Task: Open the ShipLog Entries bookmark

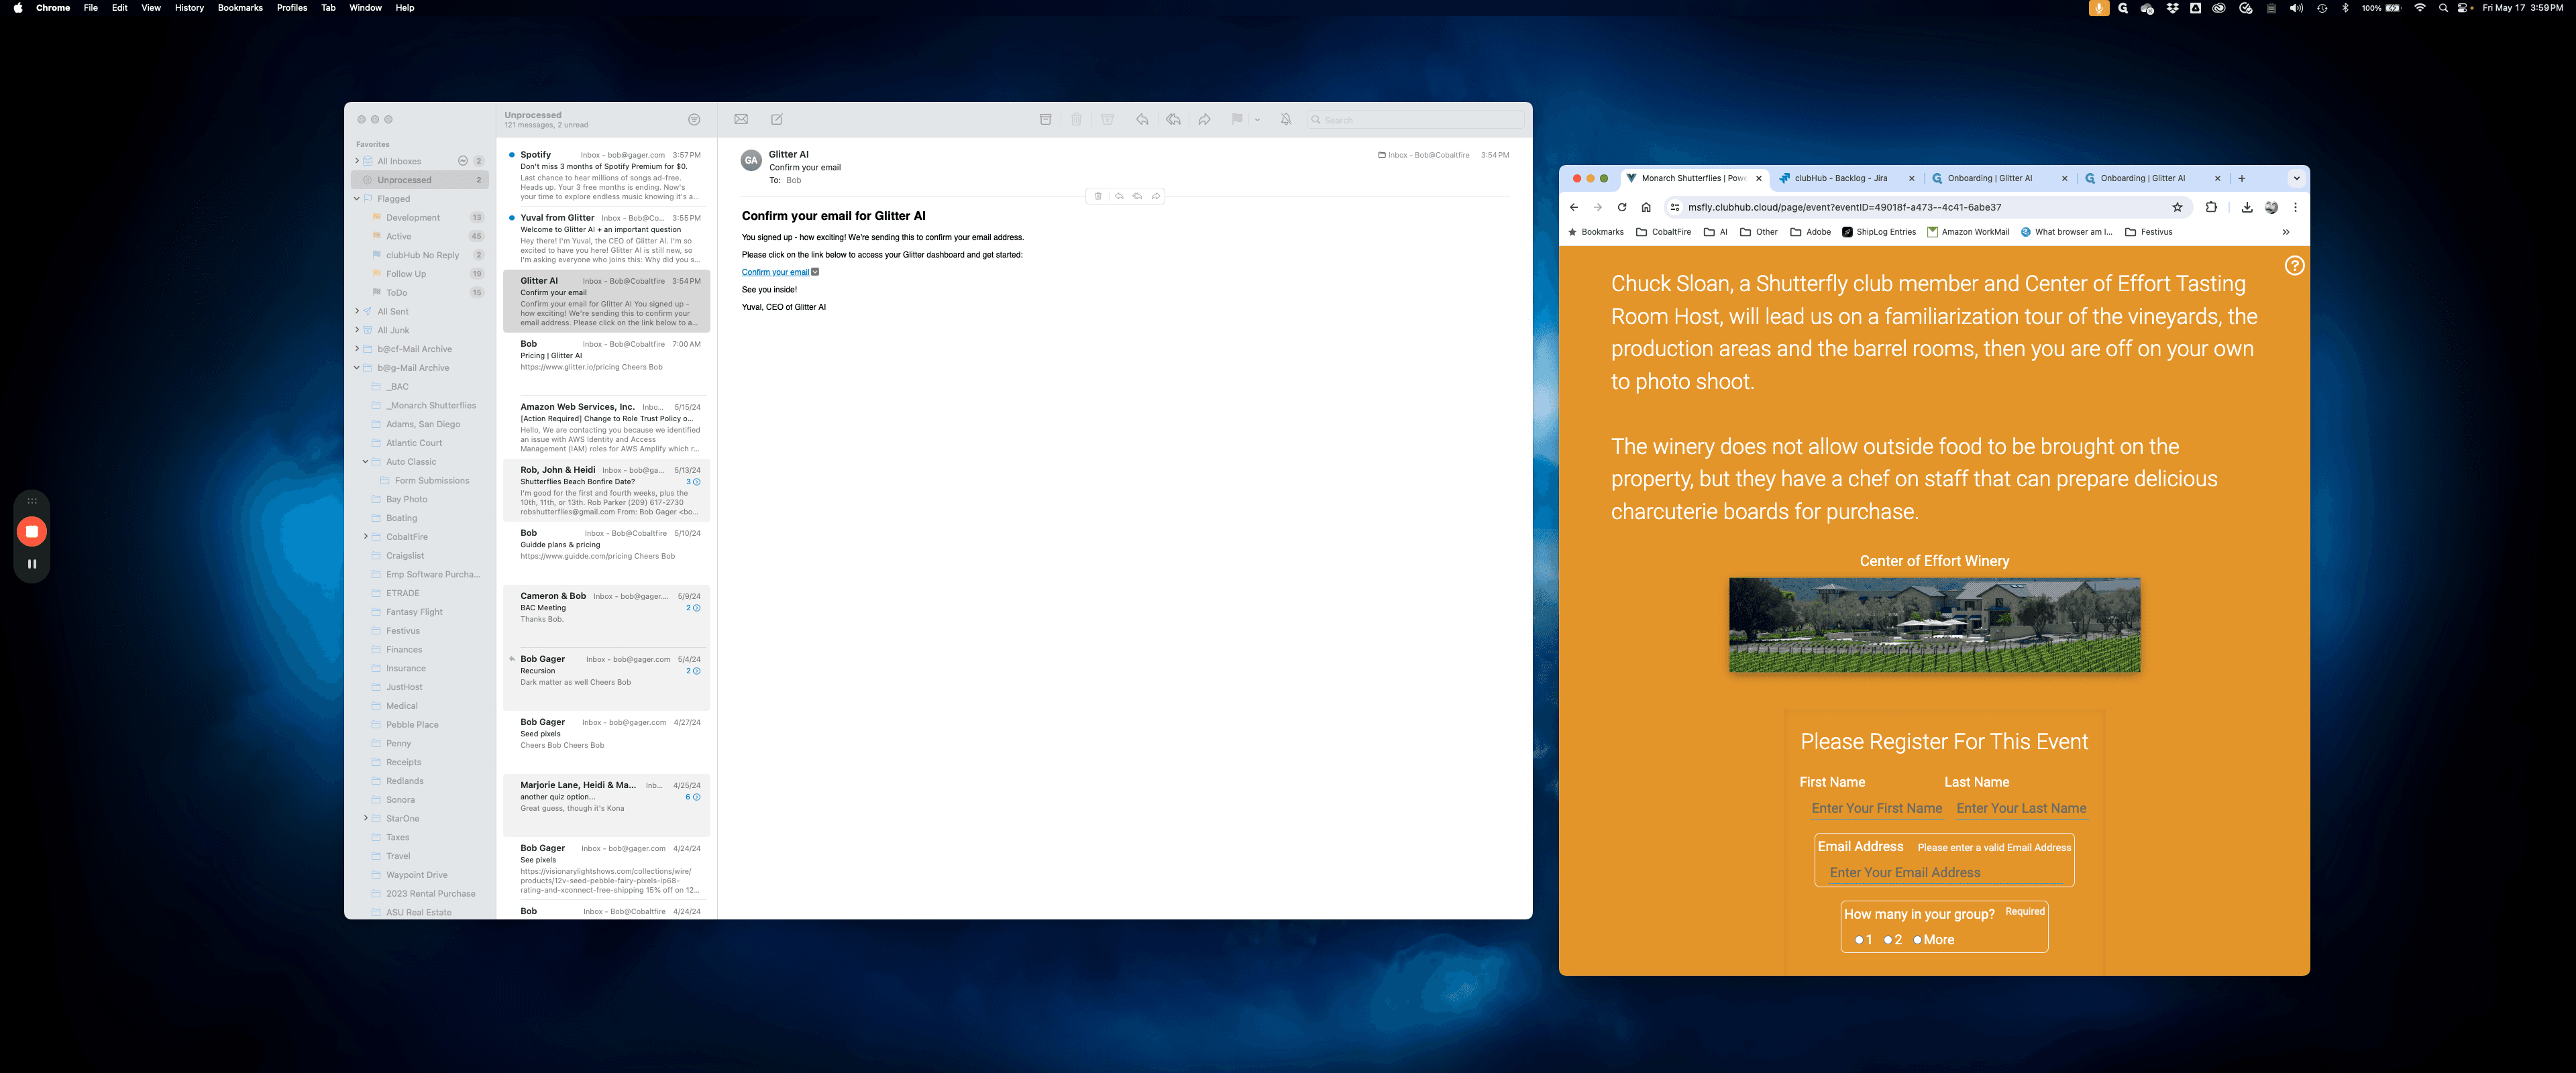Action: click(1879, 232)
